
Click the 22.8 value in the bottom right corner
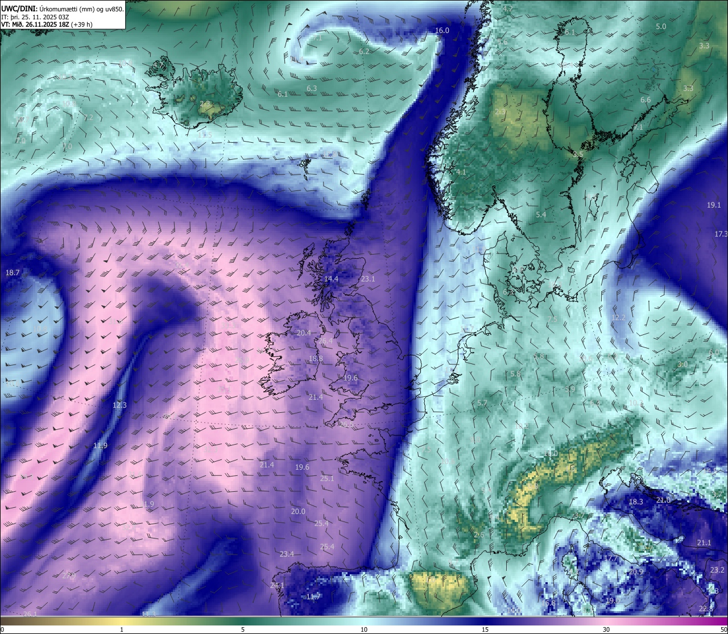tap(706, 609)
